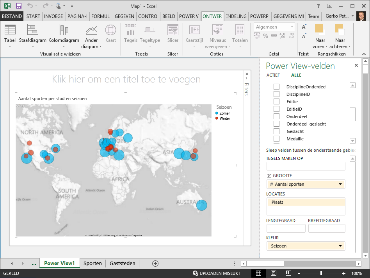Check the Onderdeel field
370x278 pixels.
[276, 116]
